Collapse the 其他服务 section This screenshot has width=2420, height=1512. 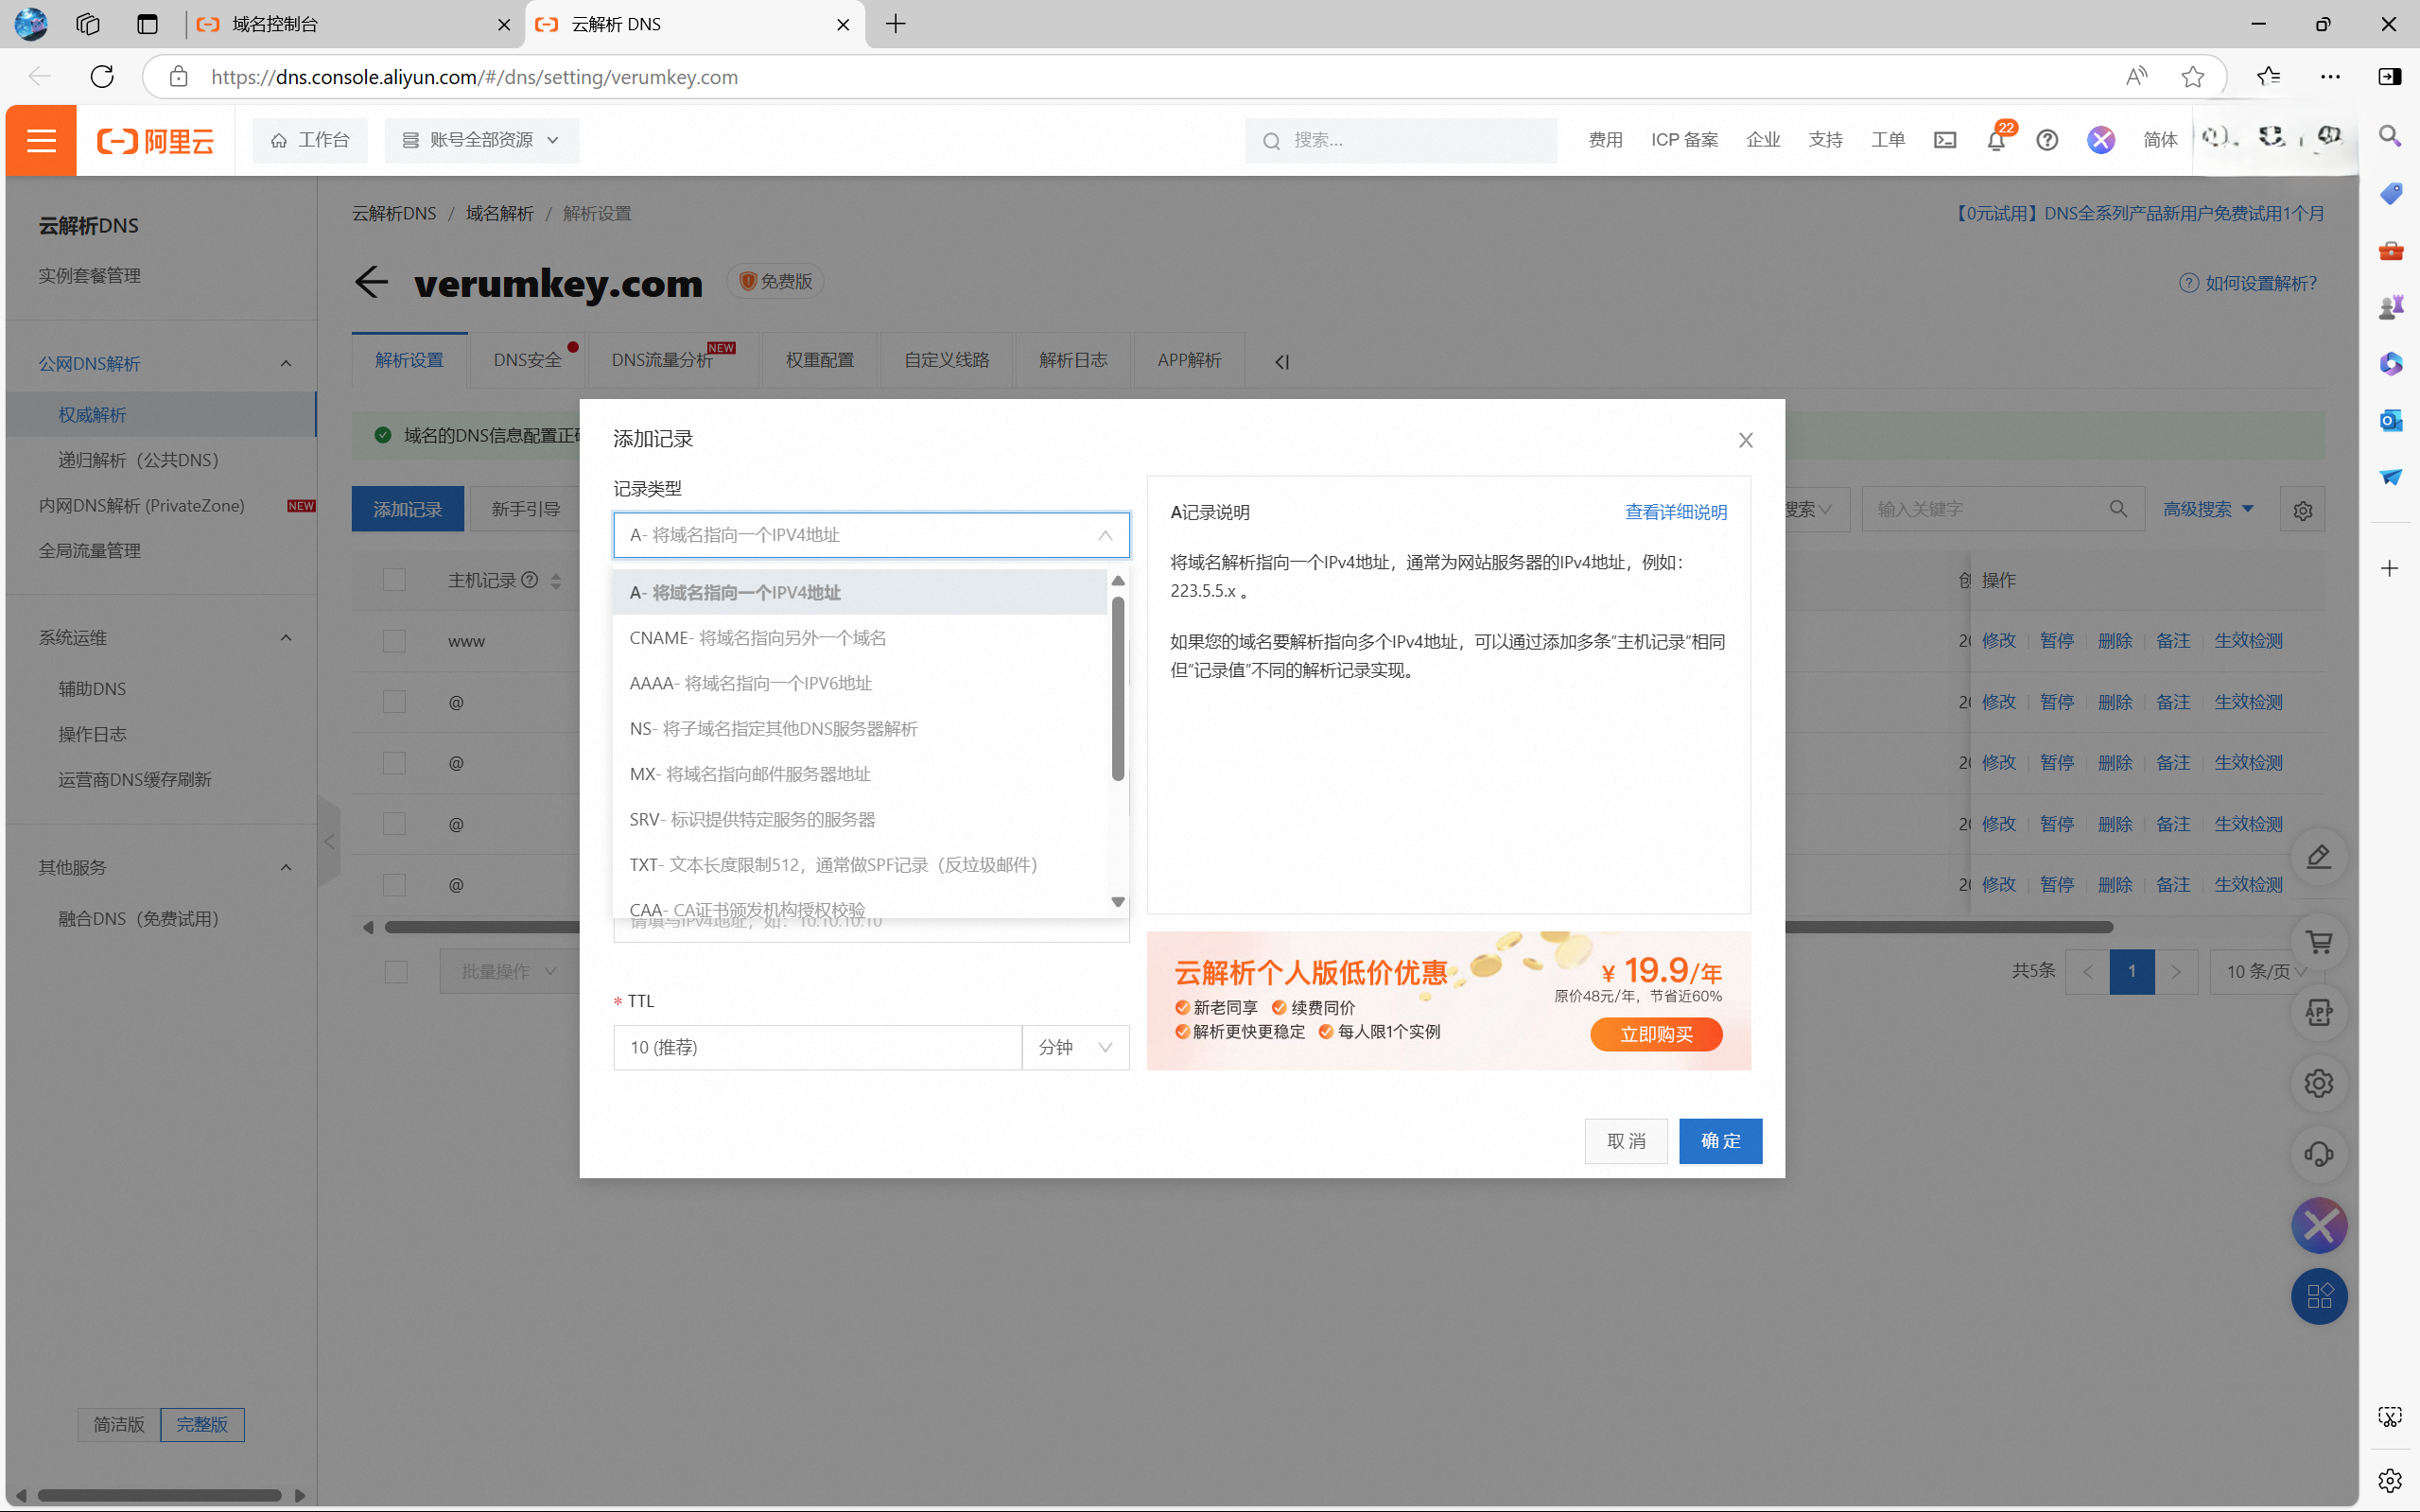point(286,867)
